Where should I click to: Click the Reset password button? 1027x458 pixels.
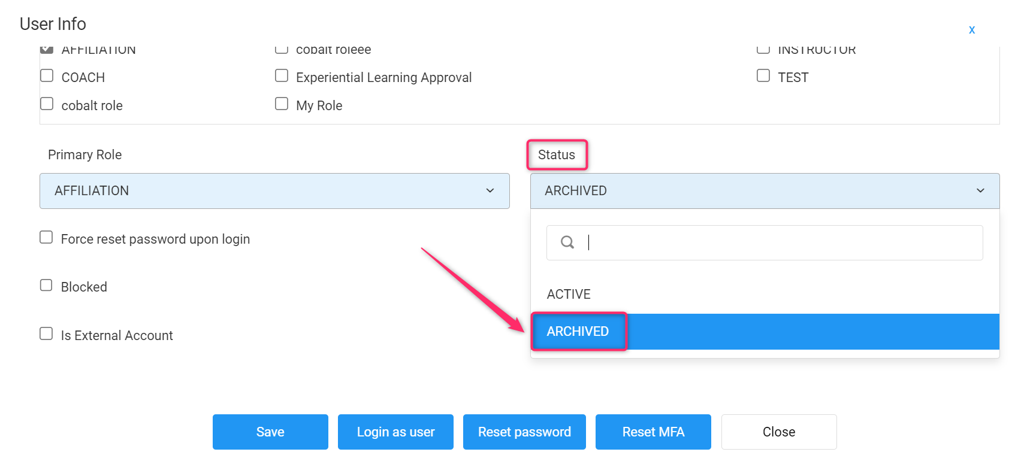point(524,432)
